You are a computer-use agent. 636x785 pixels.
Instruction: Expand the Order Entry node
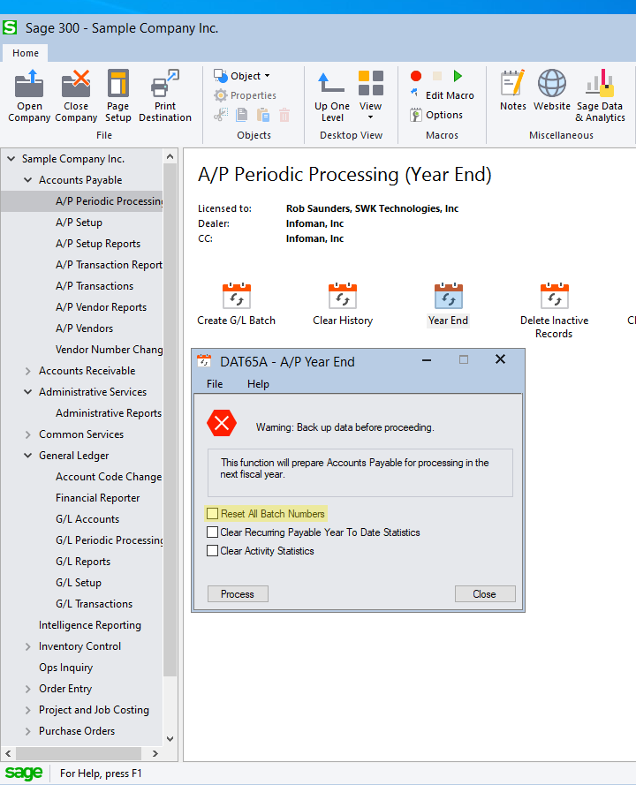[28, 689]
